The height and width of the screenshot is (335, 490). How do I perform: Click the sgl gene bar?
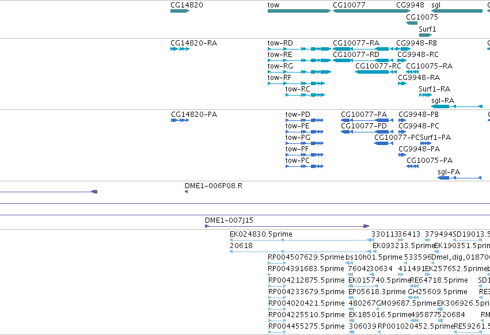[x=457, y=11]
